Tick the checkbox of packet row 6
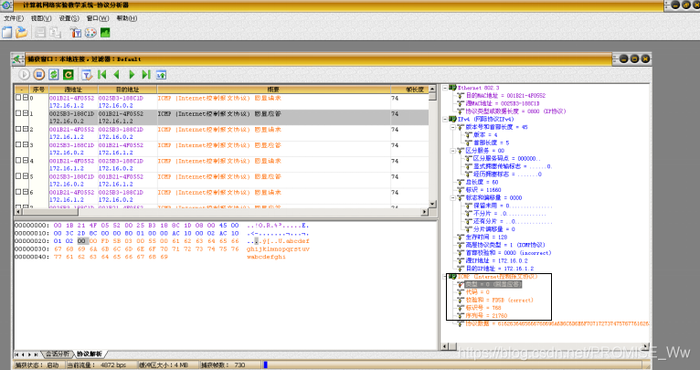Screen dimensions: 700x370 click(18, 192)
